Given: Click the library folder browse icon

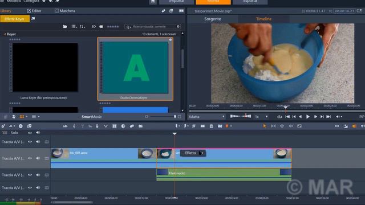Looking at the screenshot, I should tap(64, 27).
